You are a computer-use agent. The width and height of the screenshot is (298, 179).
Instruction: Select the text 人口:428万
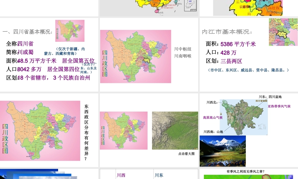tap(221, 53)
